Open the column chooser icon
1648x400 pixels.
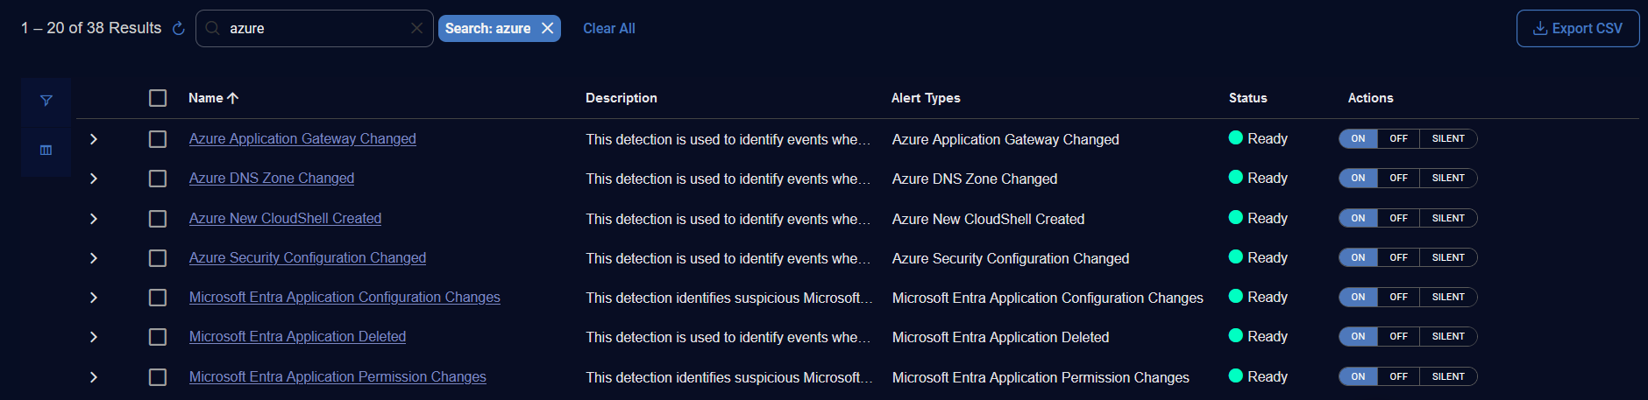point(46,151)
